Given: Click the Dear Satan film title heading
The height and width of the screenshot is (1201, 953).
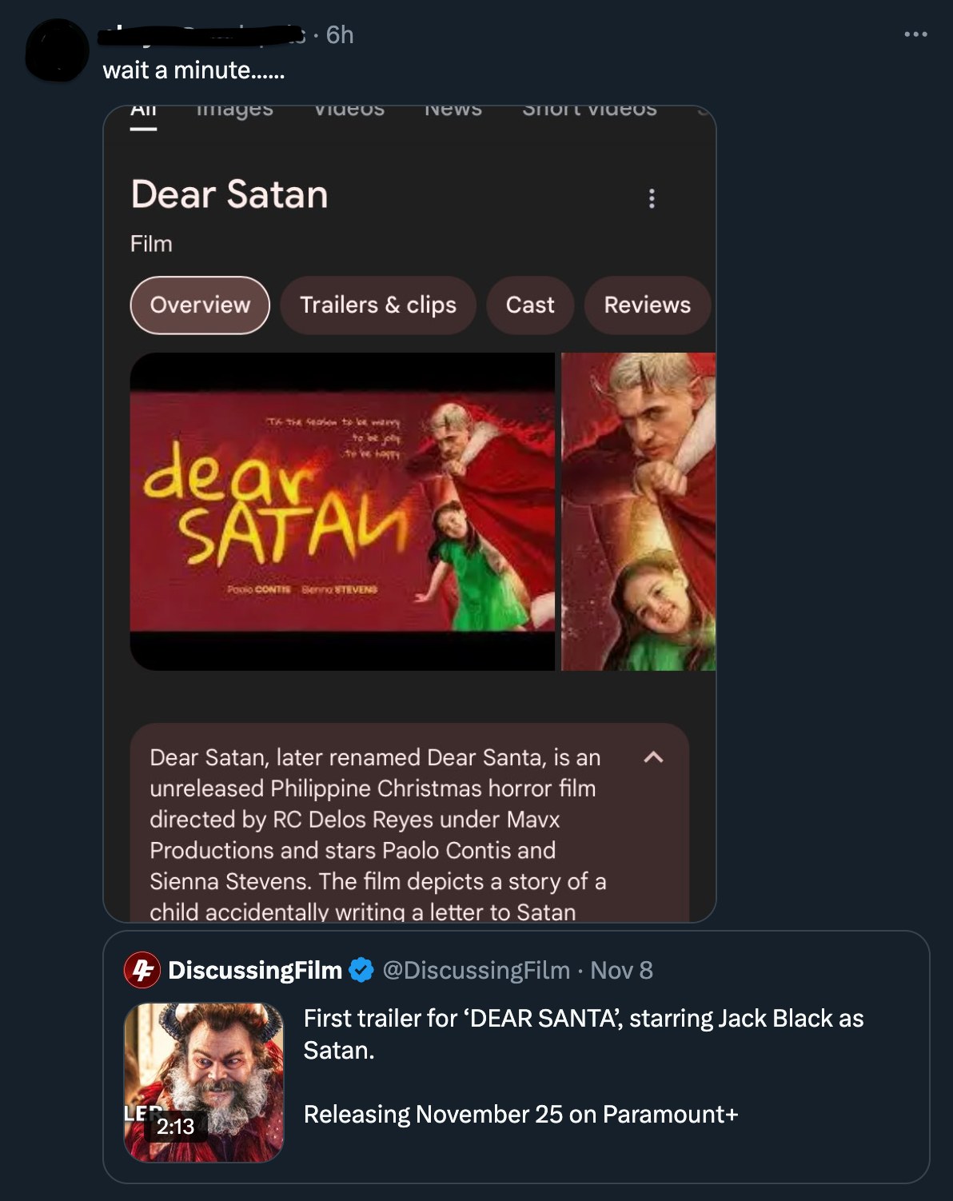Looking at the screenshot, I should [229, 194].
